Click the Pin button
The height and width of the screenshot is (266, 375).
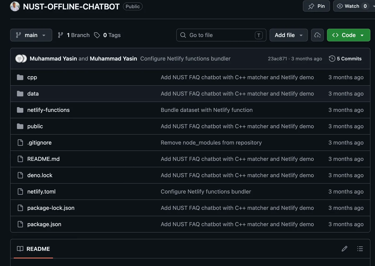(x=316, y=6)
